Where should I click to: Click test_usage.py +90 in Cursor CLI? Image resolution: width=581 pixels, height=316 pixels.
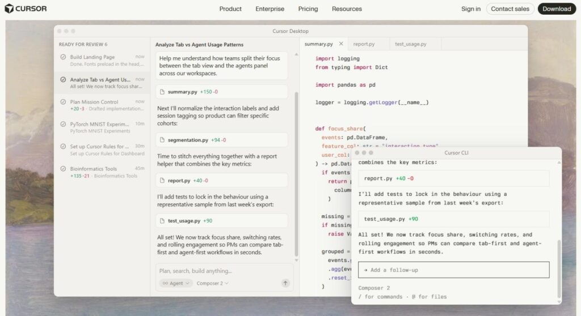click(453, 219)
